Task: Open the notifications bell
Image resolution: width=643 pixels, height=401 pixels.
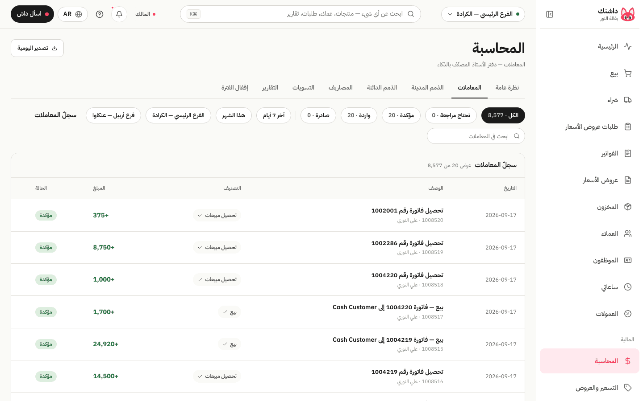Action: (x=119, y=14)
